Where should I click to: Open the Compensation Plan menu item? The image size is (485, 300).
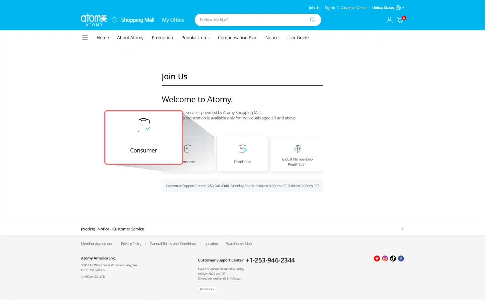click(x=237, y=38)
